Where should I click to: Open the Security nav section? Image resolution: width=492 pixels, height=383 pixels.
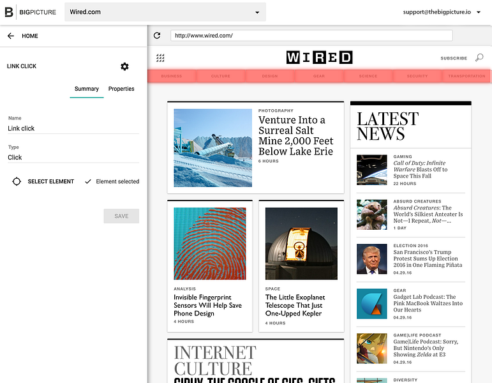417,76
